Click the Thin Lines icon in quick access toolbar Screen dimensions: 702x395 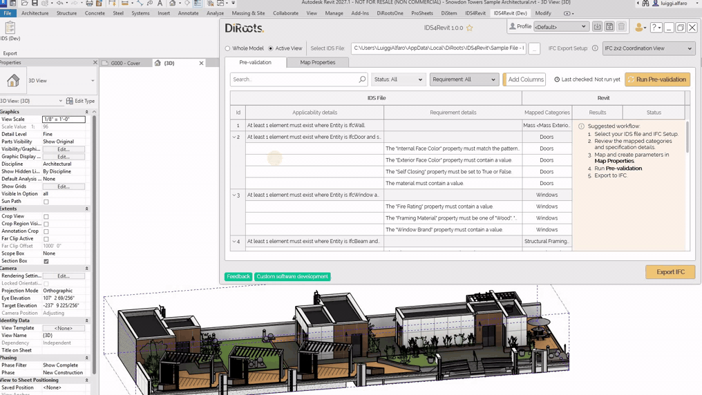198,3
